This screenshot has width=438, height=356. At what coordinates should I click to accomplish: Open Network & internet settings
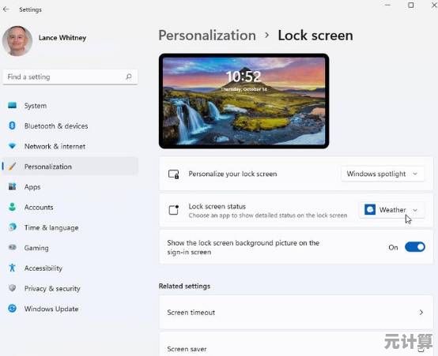click(x=70, y=146)
